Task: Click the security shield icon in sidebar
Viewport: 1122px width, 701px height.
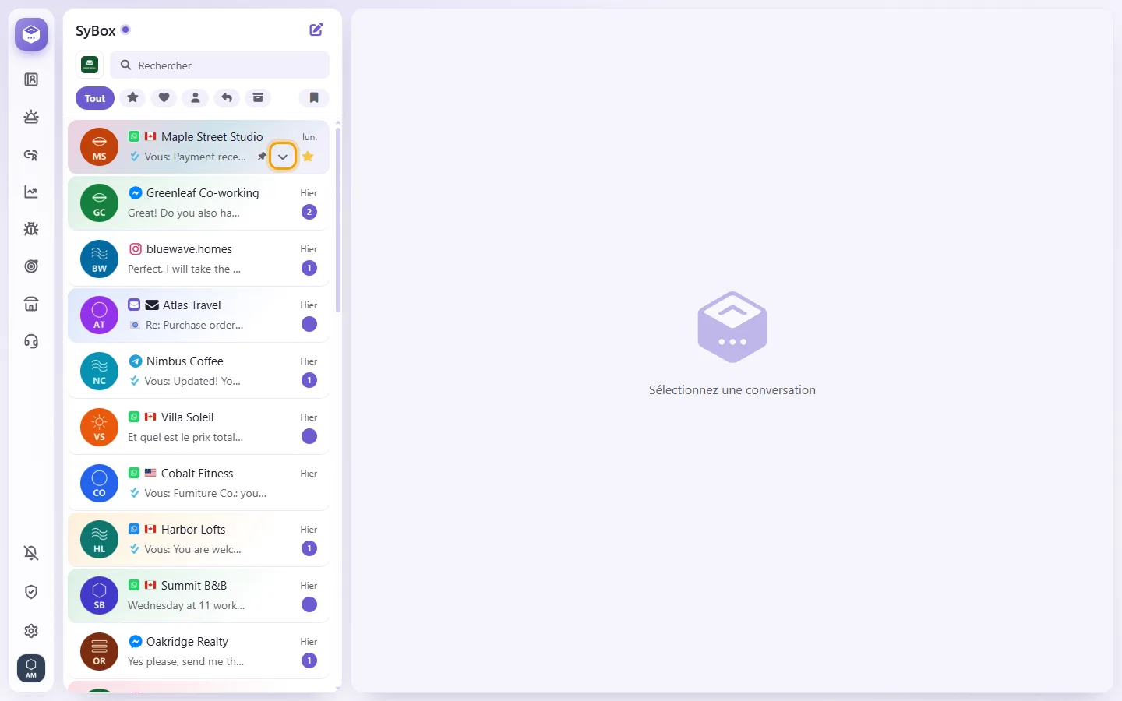Action: click(x=31, y=592)
